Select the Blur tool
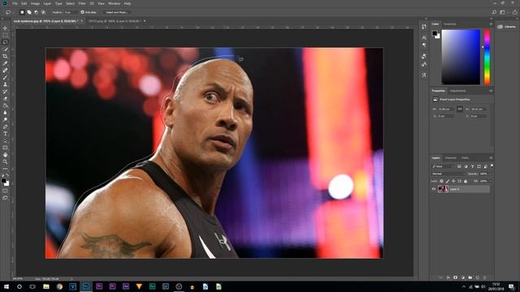 5,113
